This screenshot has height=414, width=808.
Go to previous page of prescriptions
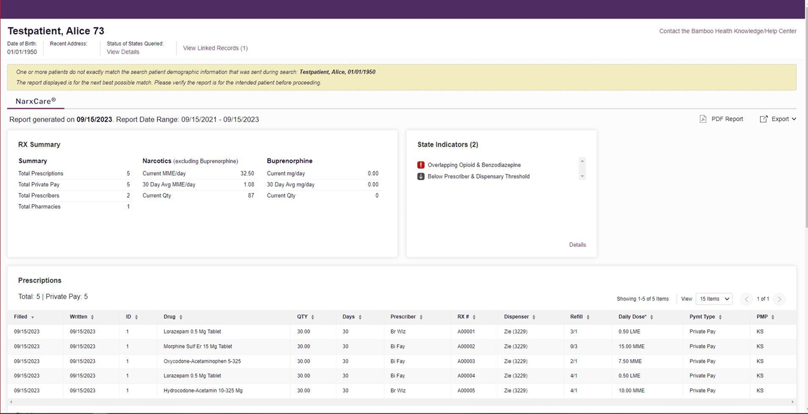(x=746, y=299)
